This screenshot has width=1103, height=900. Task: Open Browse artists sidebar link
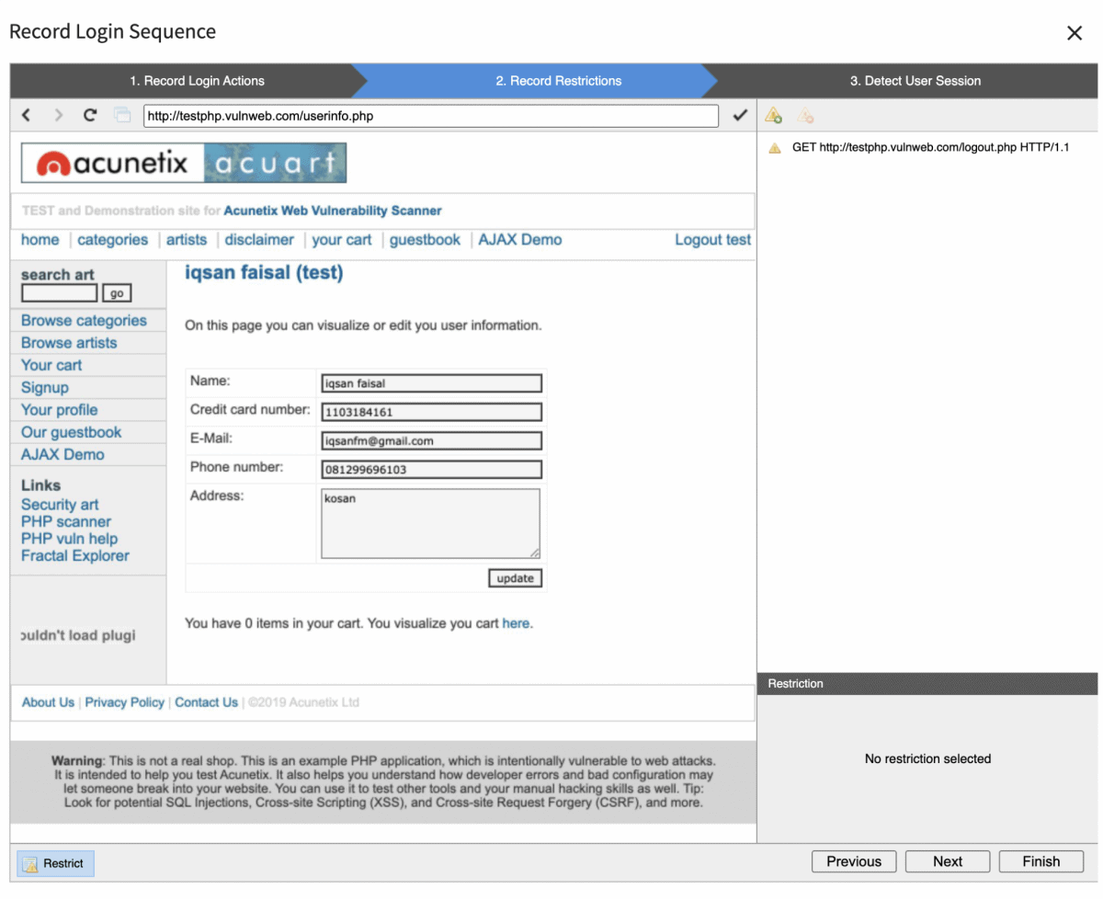(x=69, y=343)
